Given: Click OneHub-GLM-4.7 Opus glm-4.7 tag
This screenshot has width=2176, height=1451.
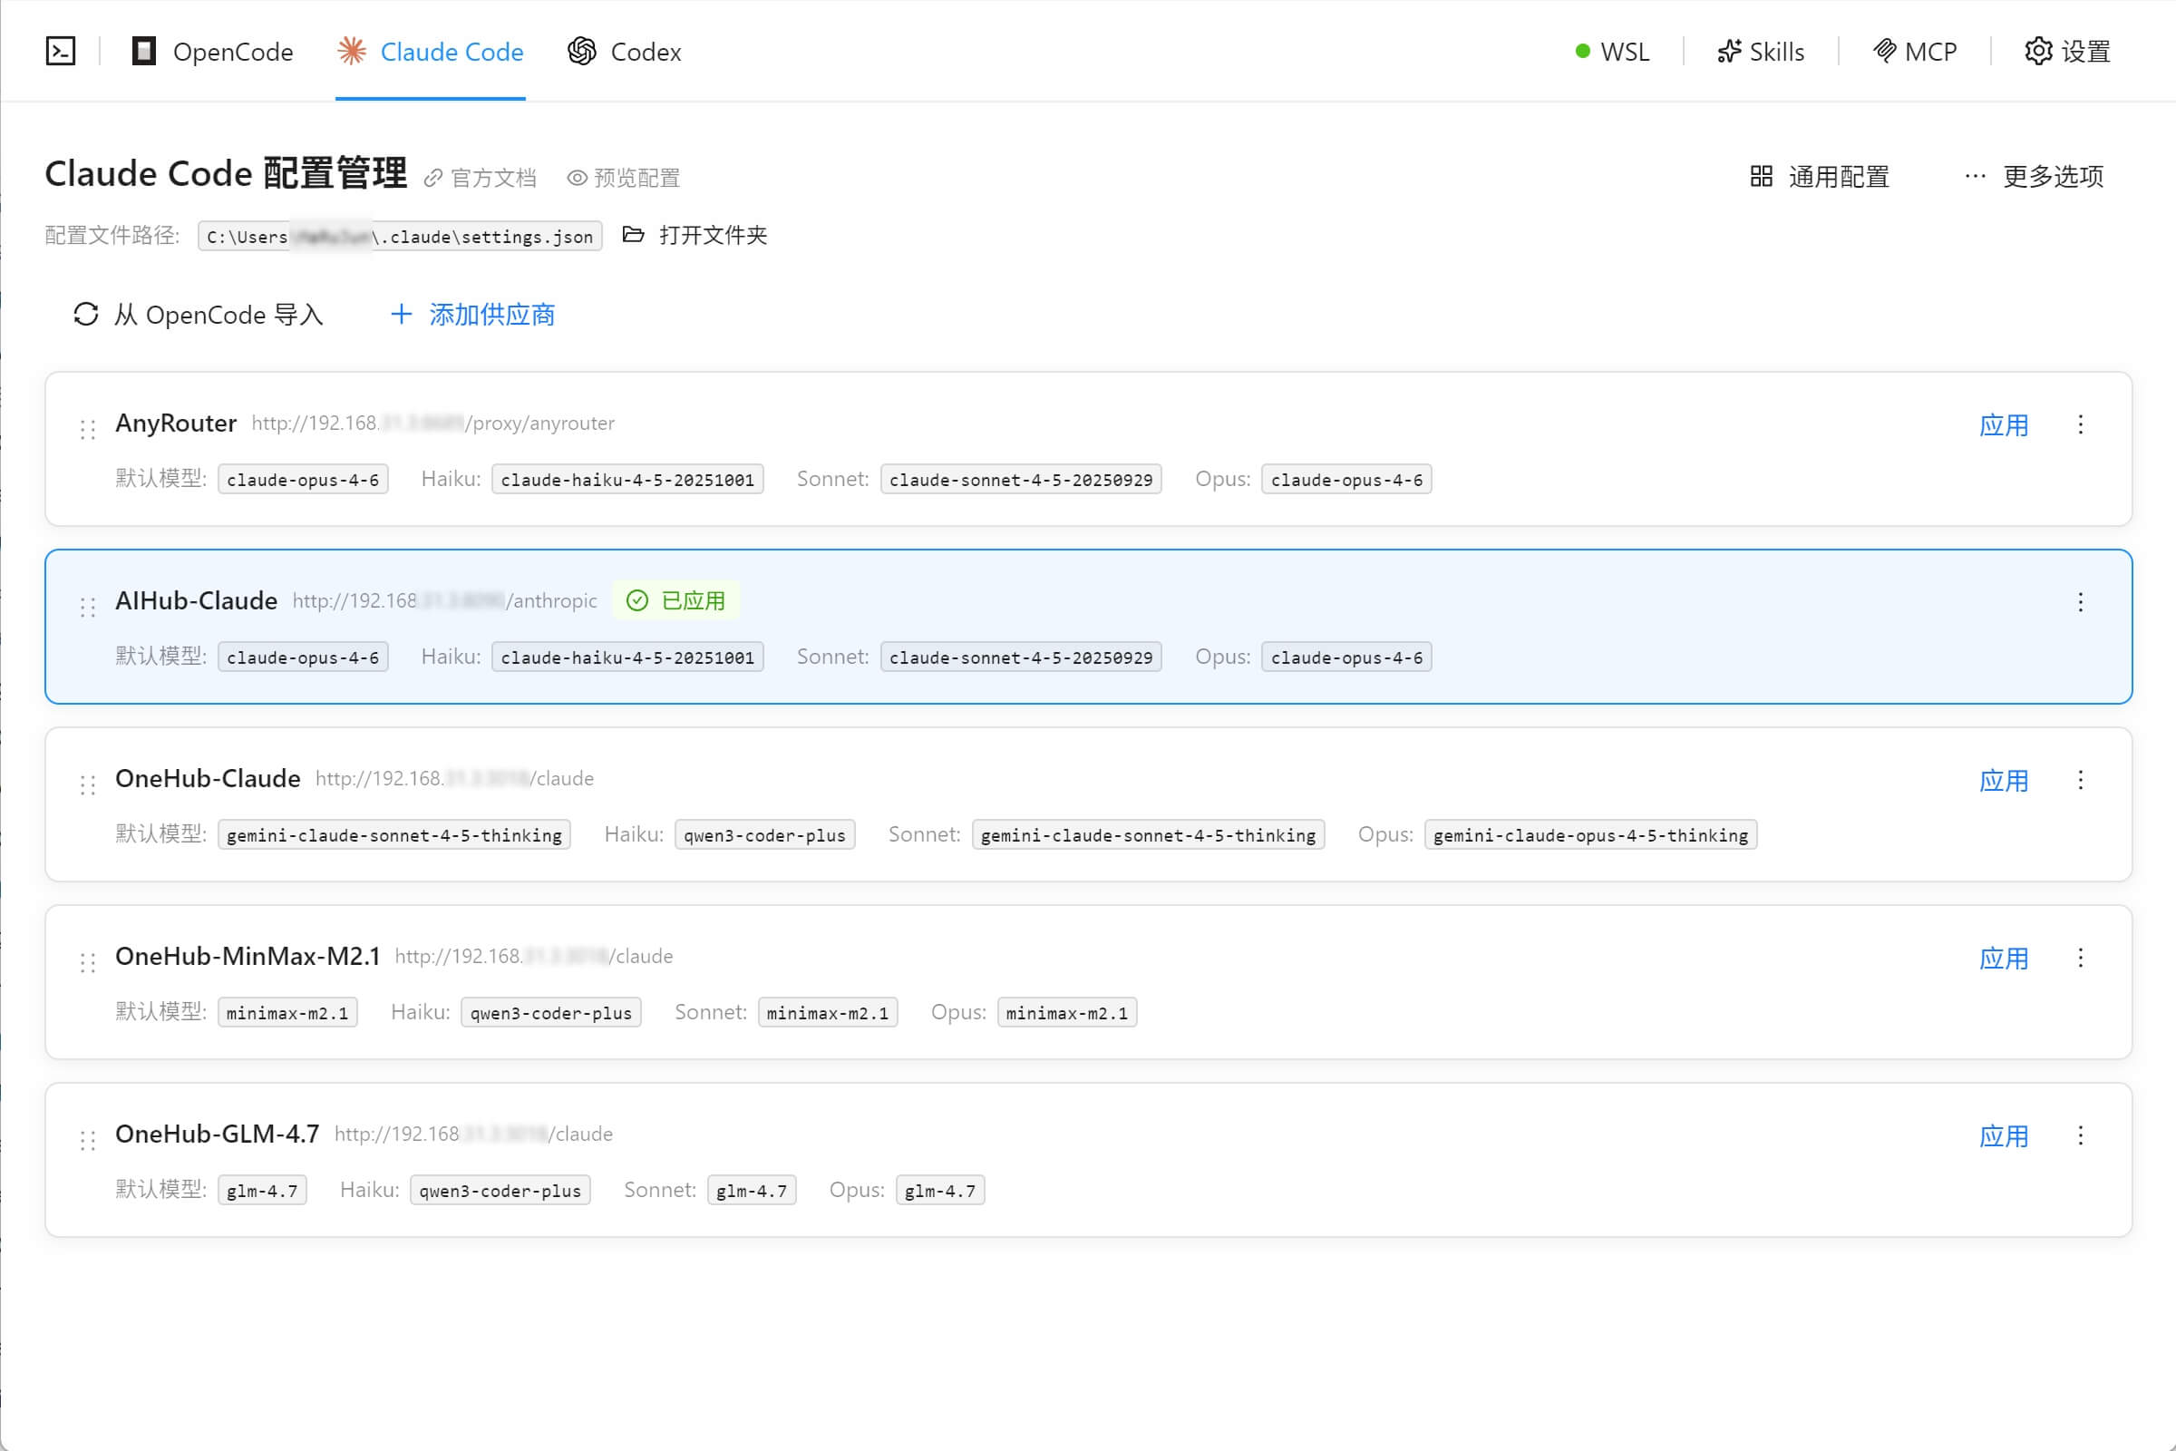Looking at the screenshot, I should tap(940, 1190).
